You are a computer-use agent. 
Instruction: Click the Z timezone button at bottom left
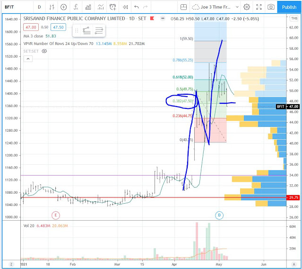[11, 264]
